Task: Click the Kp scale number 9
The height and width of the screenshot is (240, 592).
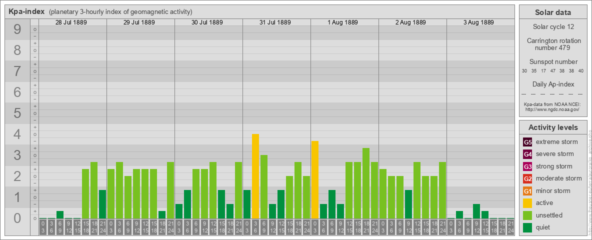Action: point(17,29)
